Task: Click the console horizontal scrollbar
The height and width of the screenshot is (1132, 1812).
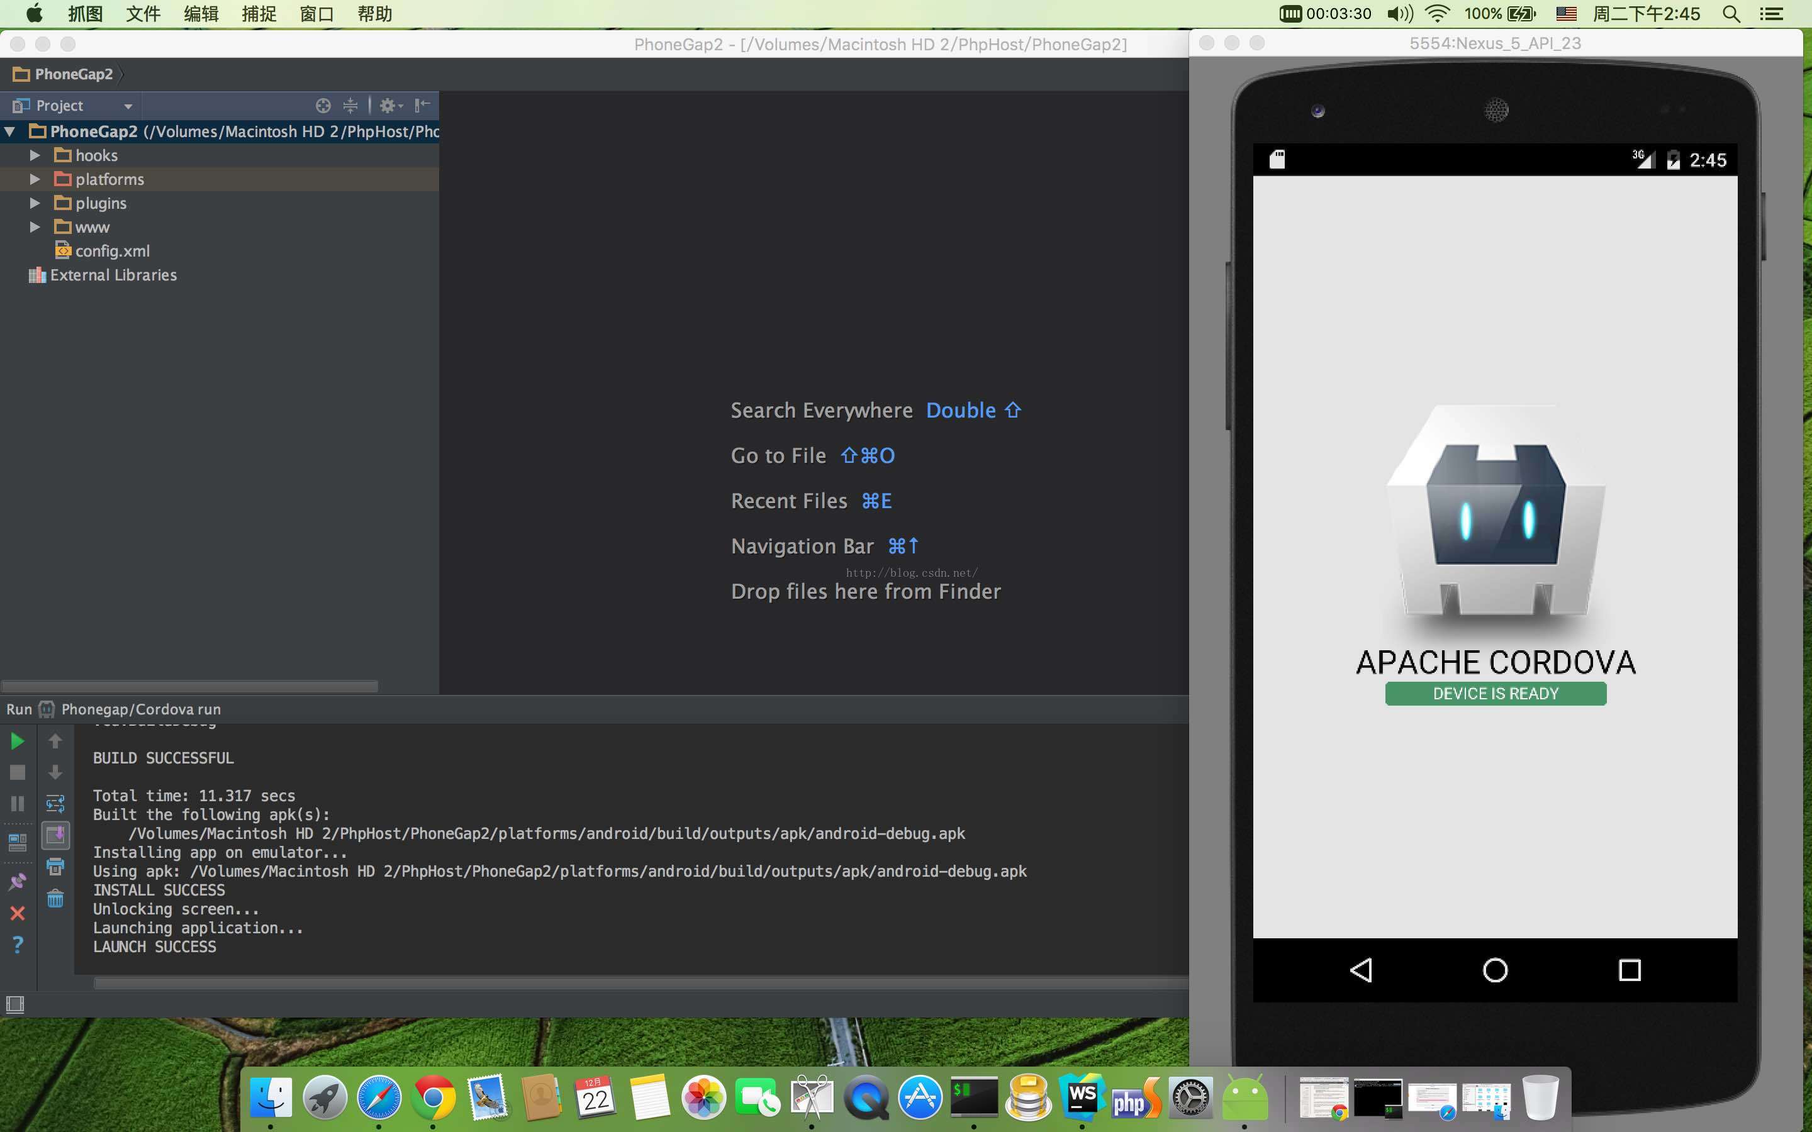Action: coord(641,983)
